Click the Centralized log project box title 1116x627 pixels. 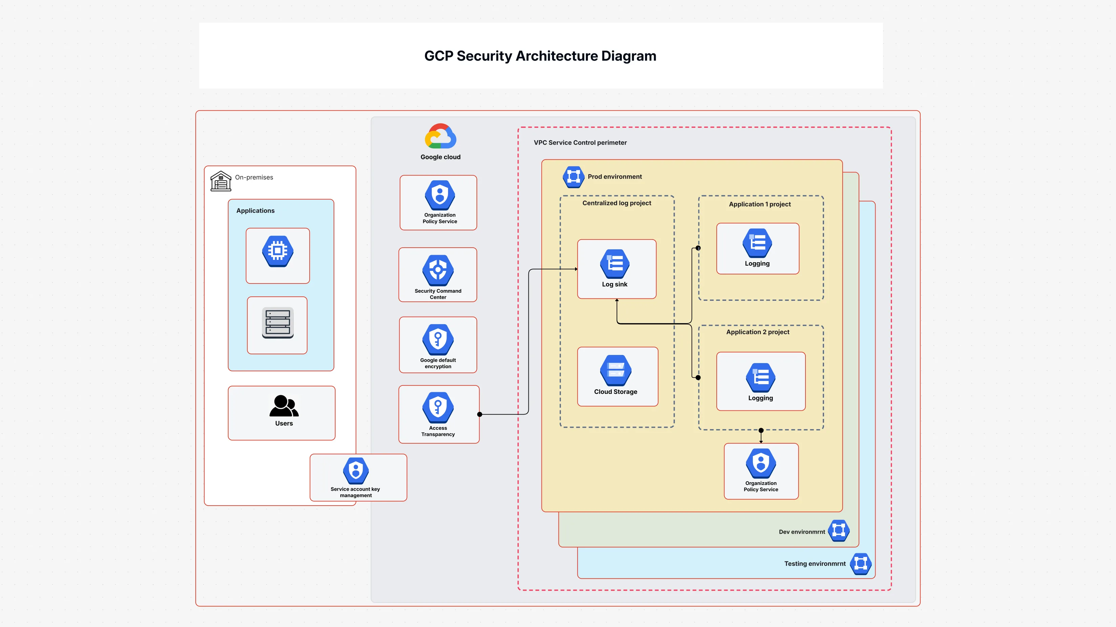(x=616, y=202)
